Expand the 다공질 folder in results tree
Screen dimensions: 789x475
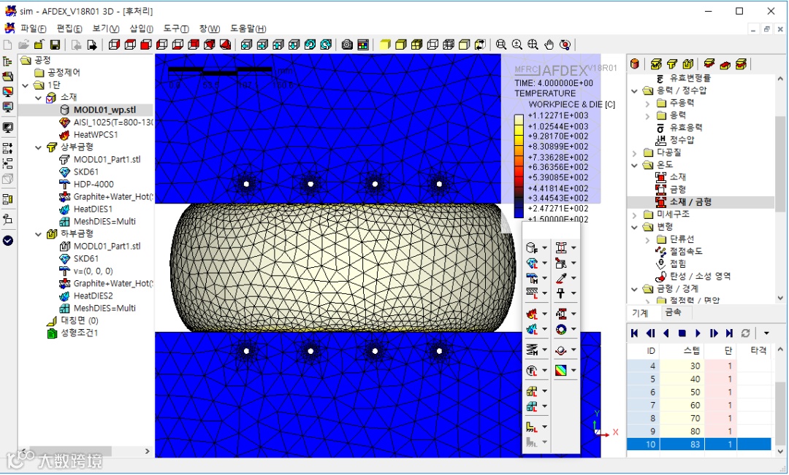pyautogui.click(x=635, y=152)
